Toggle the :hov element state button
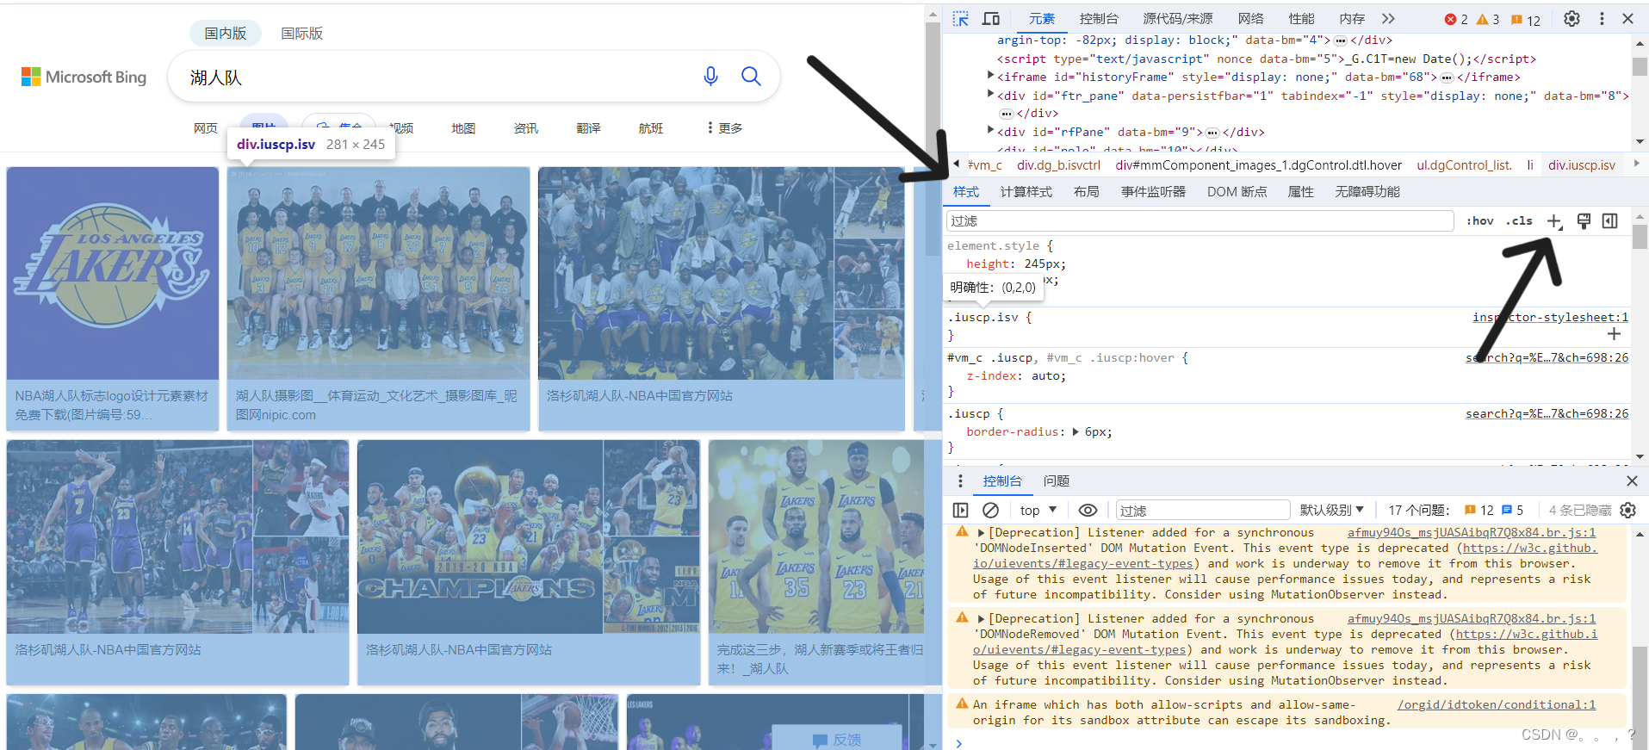 click(x=1479, y=221)
